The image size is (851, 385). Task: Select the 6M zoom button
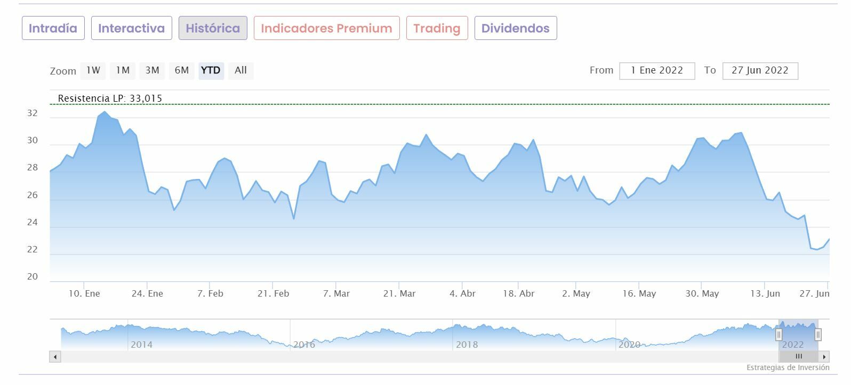tap(182, 70)
